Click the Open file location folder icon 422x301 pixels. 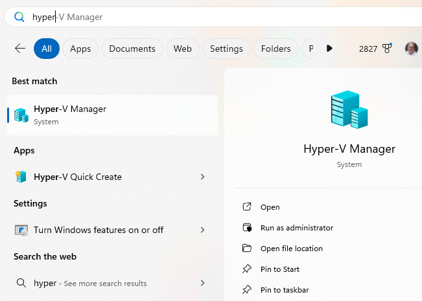247,248
